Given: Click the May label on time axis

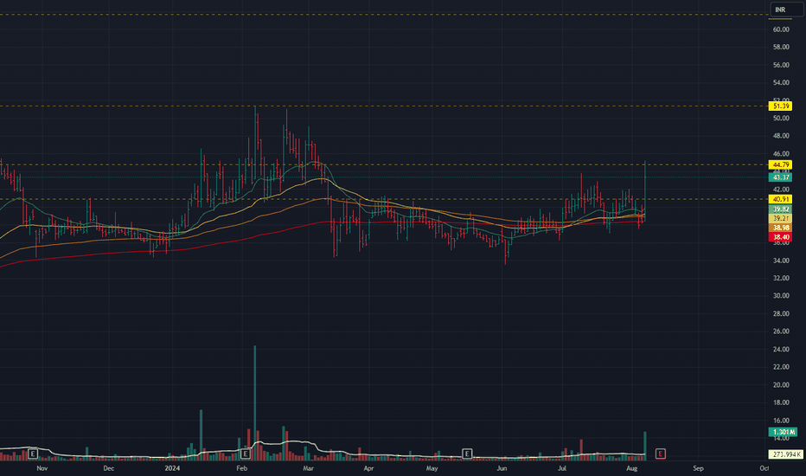Looking at the screenshot, I should click(x=432, y=468).
